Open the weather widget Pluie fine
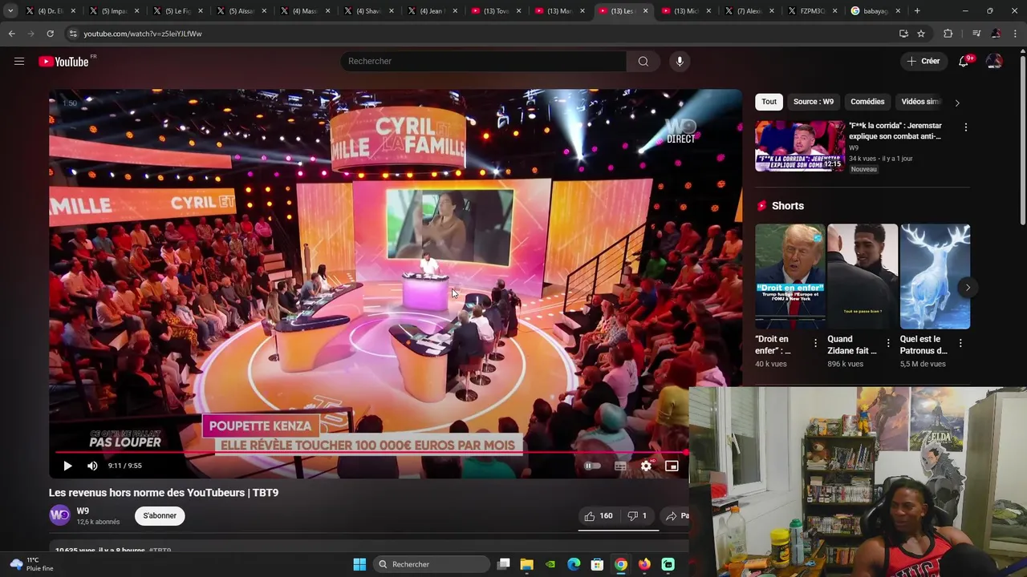Image resolution: width=1027 pixels, height=577 pixels. tap(31, 564)
